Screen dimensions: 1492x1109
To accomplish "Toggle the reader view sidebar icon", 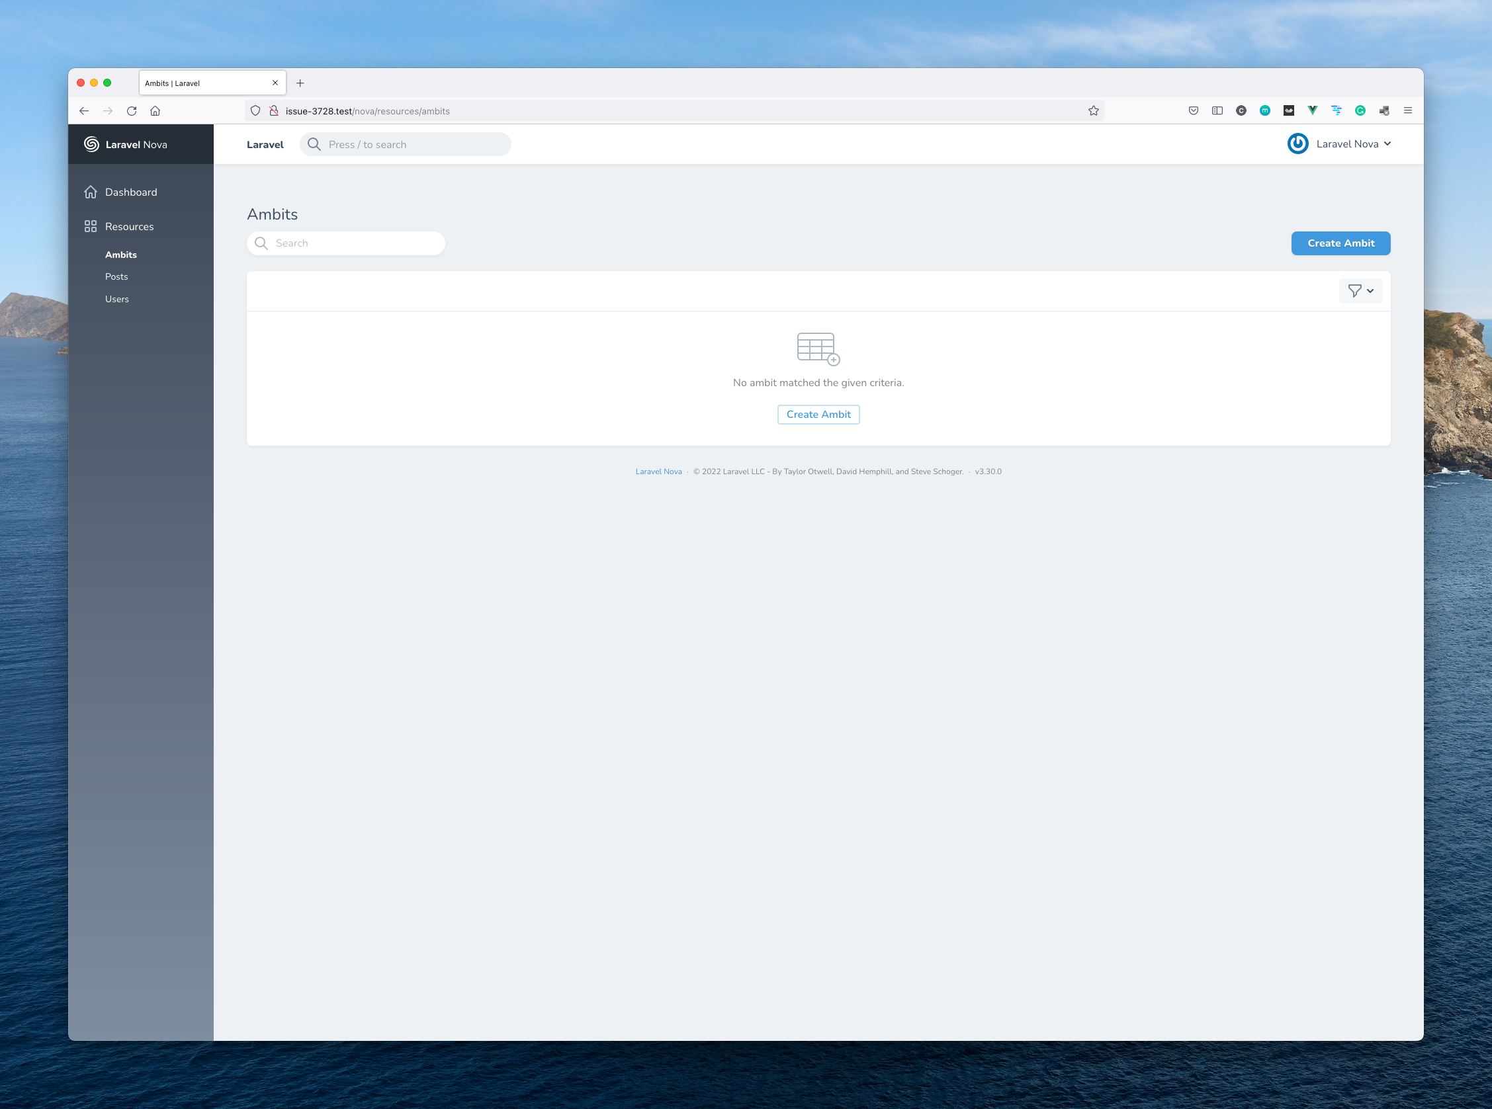I will pos(1217,110).
